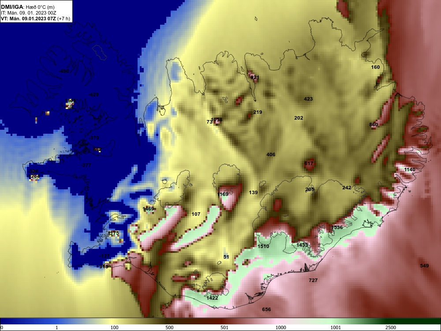Select the 921 value on the map
441x331 pixels.
pyautogui.click(x=255, y=77)
